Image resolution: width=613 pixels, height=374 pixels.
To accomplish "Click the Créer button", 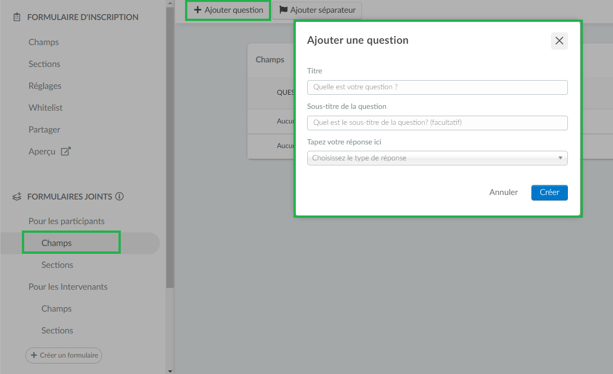I will coord(549,193).
